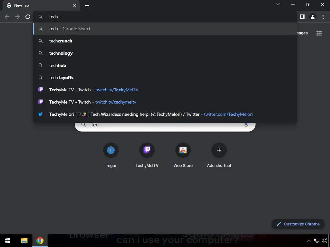This screenshot has height=247, width=330.
Task: Select the New Tab tab
Action: point(41,5)
